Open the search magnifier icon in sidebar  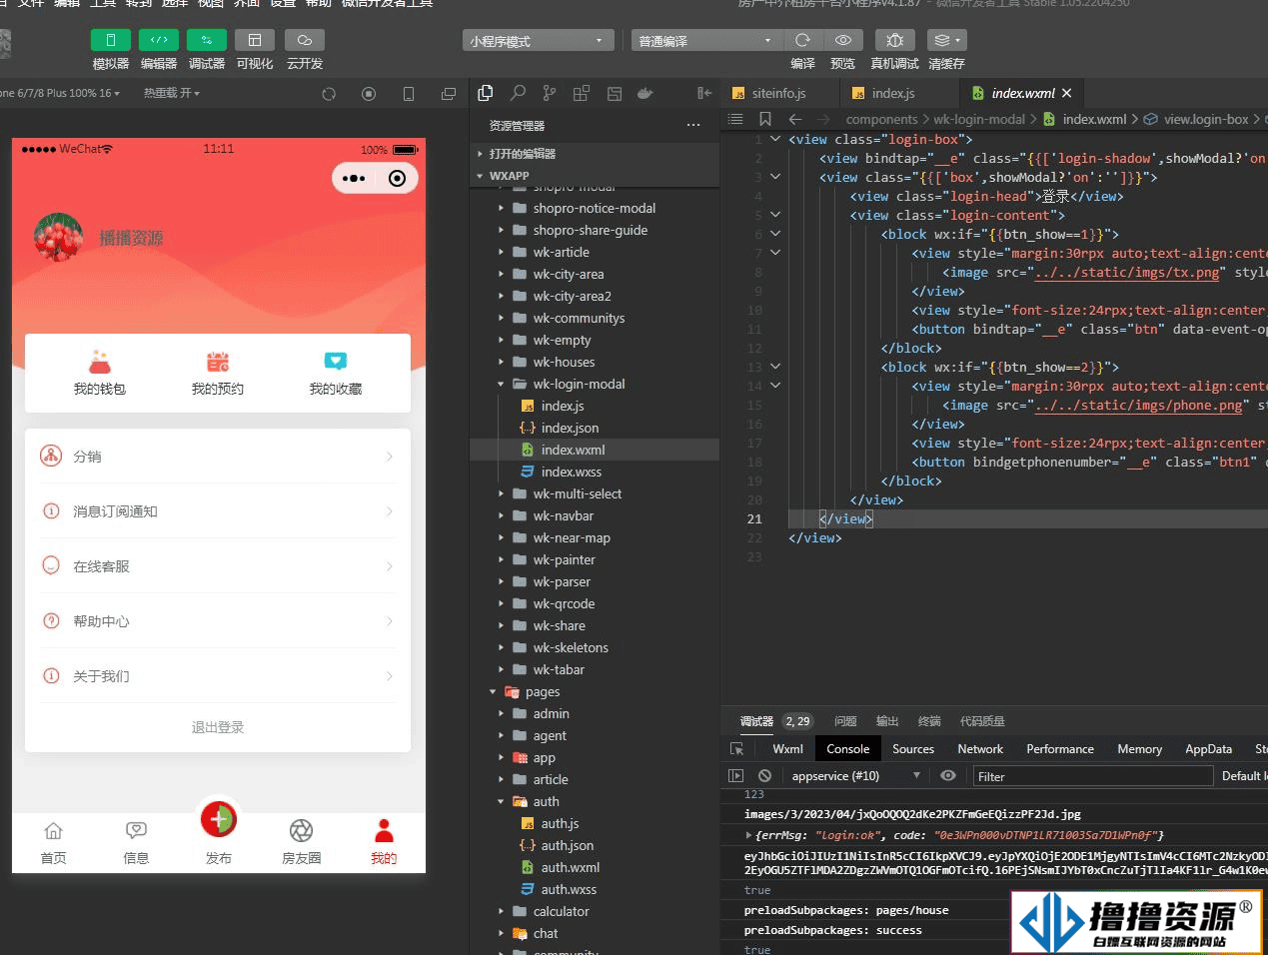point(518,93)
